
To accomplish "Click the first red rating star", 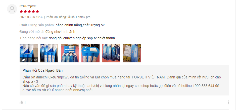I will pos(21,12).
